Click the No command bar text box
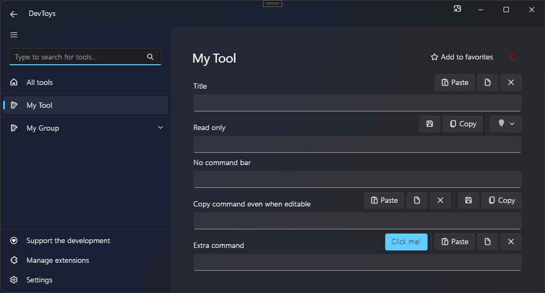 point(357,179)
